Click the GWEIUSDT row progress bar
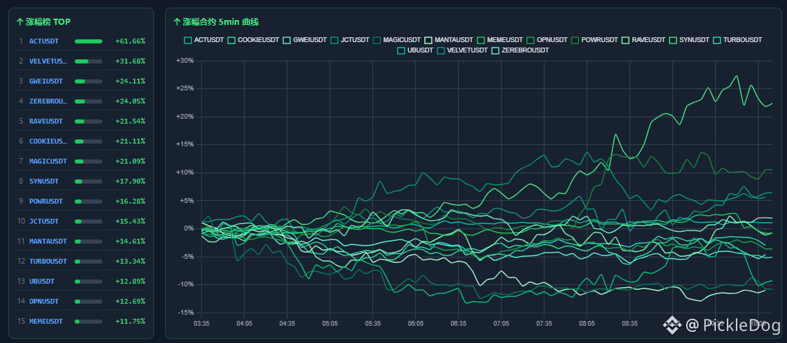 pos(88,81)
